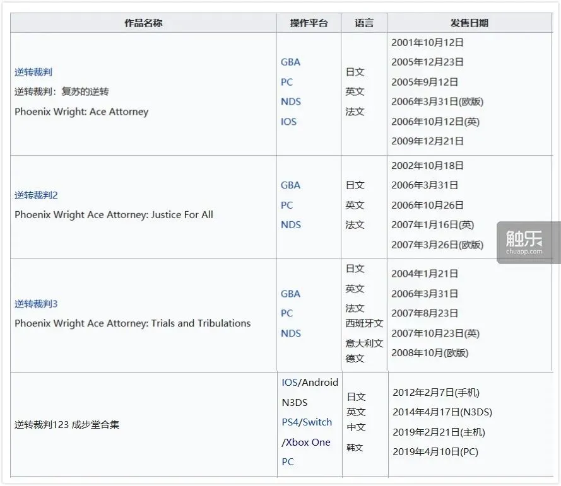
Task: Click the 作品名称 column header
Action: pos(143,23)
